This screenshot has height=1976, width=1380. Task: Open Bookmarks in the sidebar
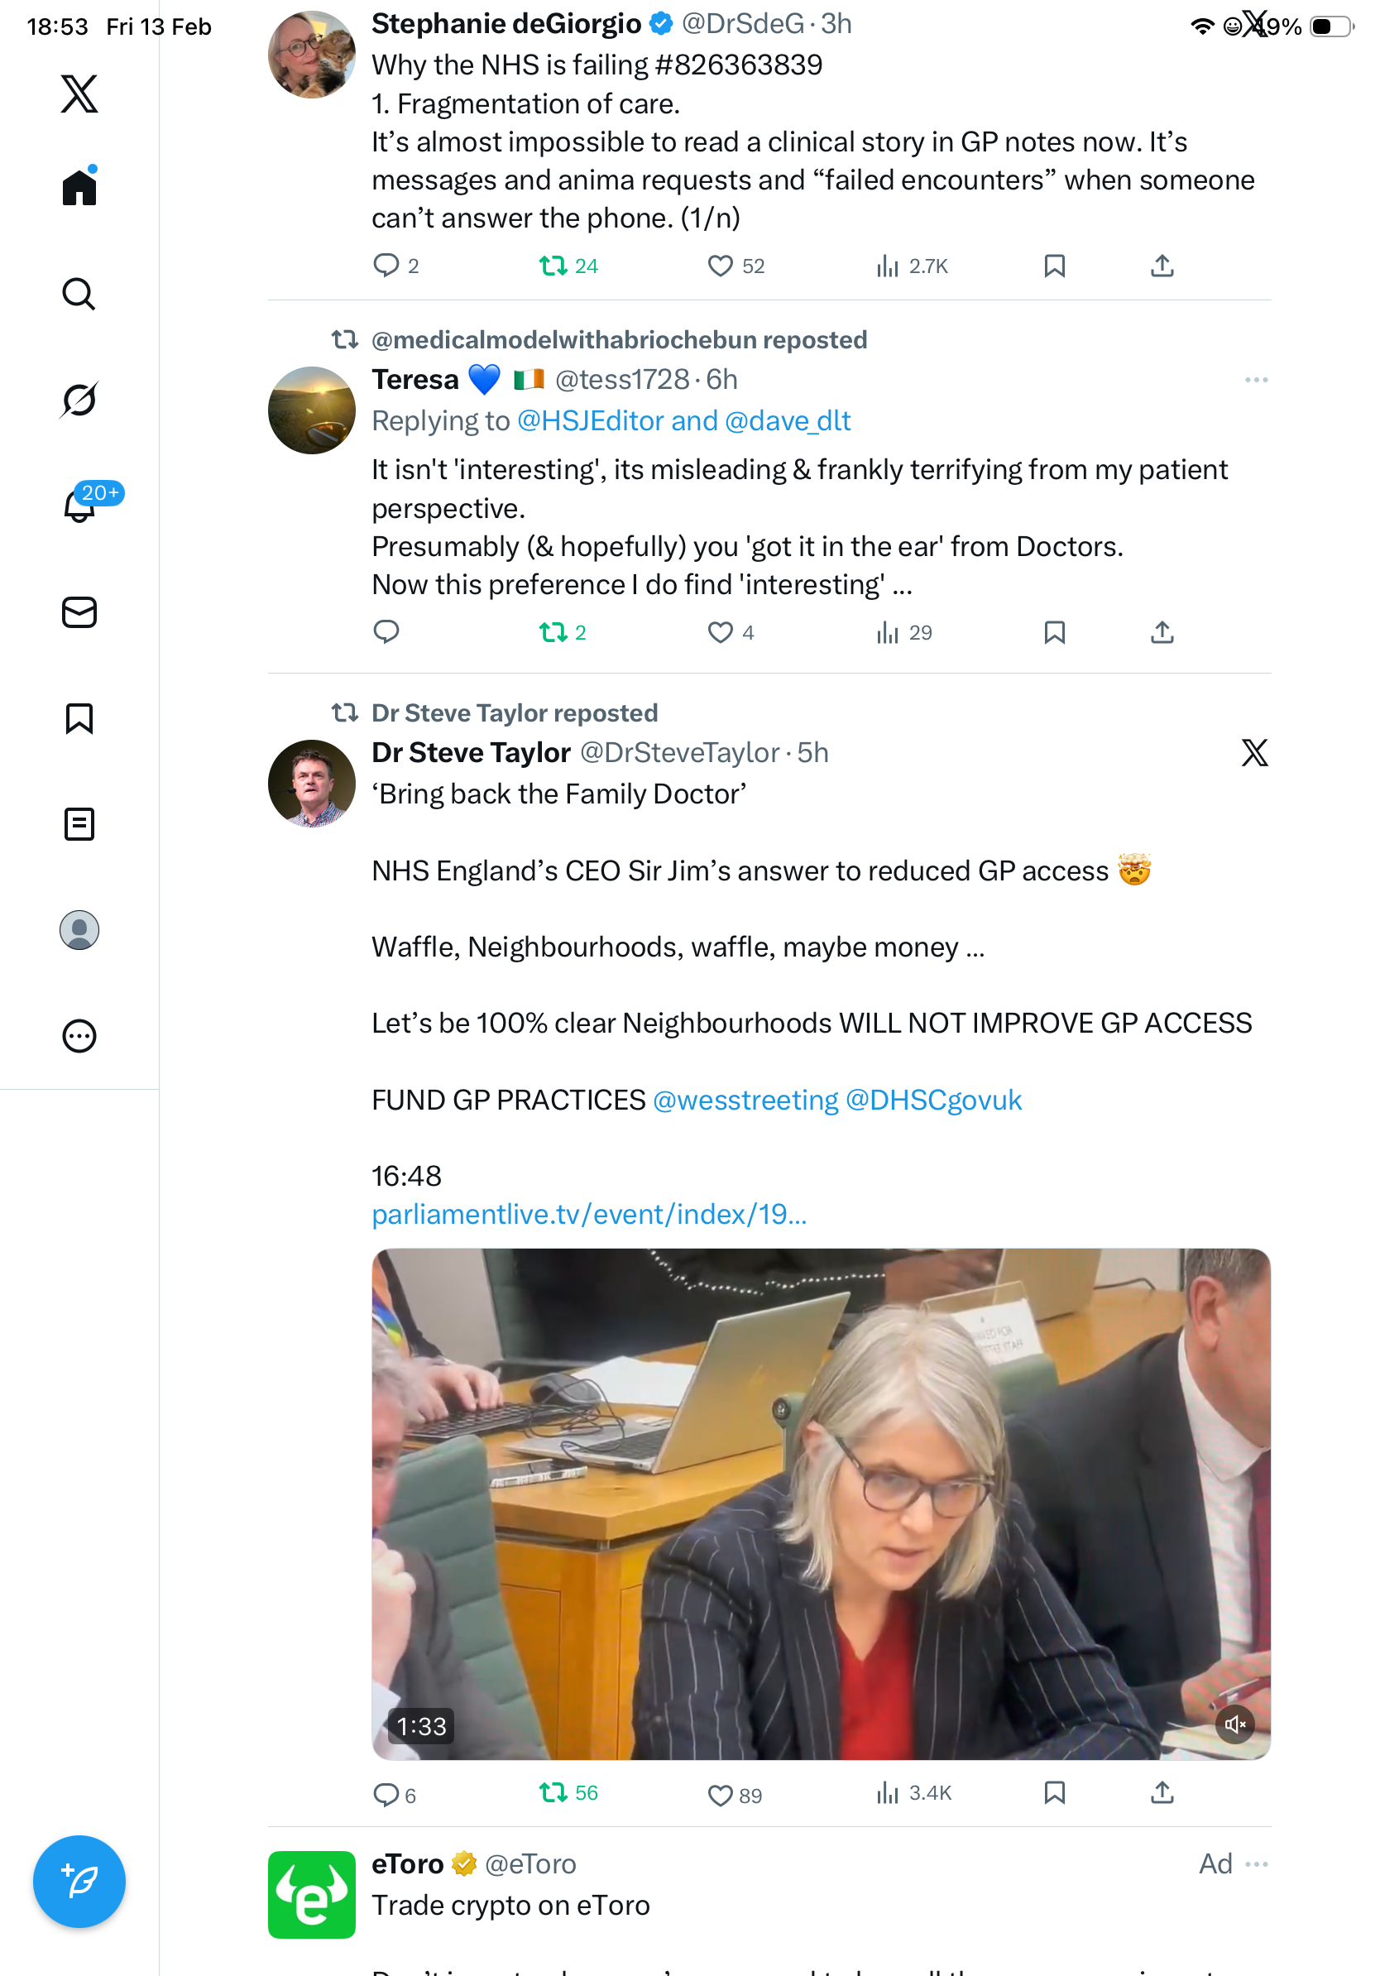point(79,717)
